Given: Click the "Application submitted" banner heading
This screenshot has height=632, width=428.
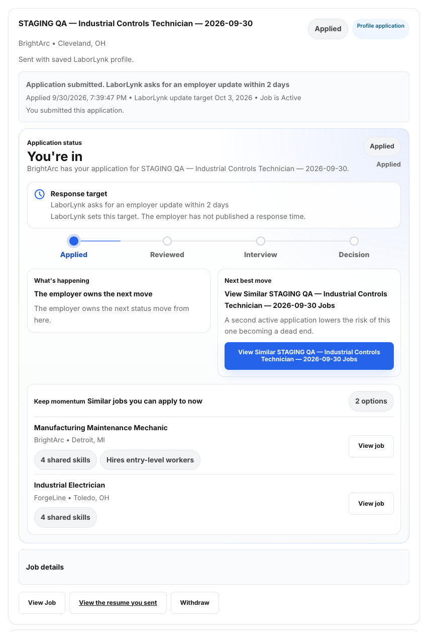Looking at the screenshot, I should coord(158,85).
